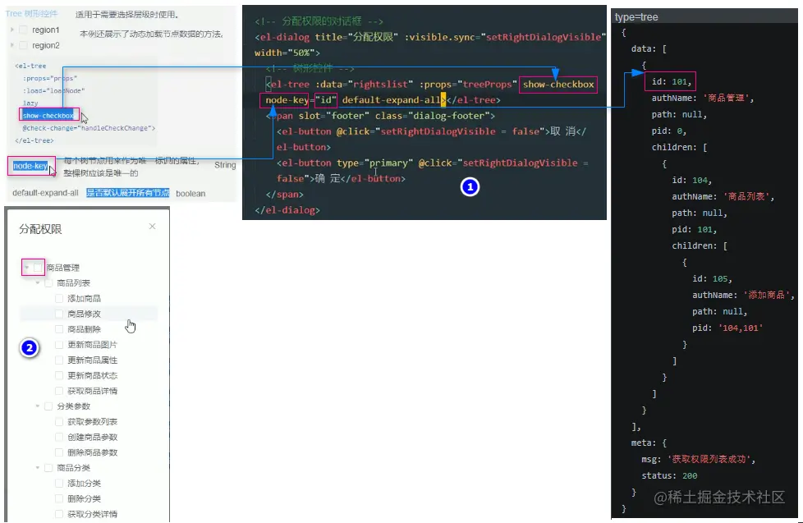
Task: Check the 更新商品状态 permission
Action: [x=59, y=375]
